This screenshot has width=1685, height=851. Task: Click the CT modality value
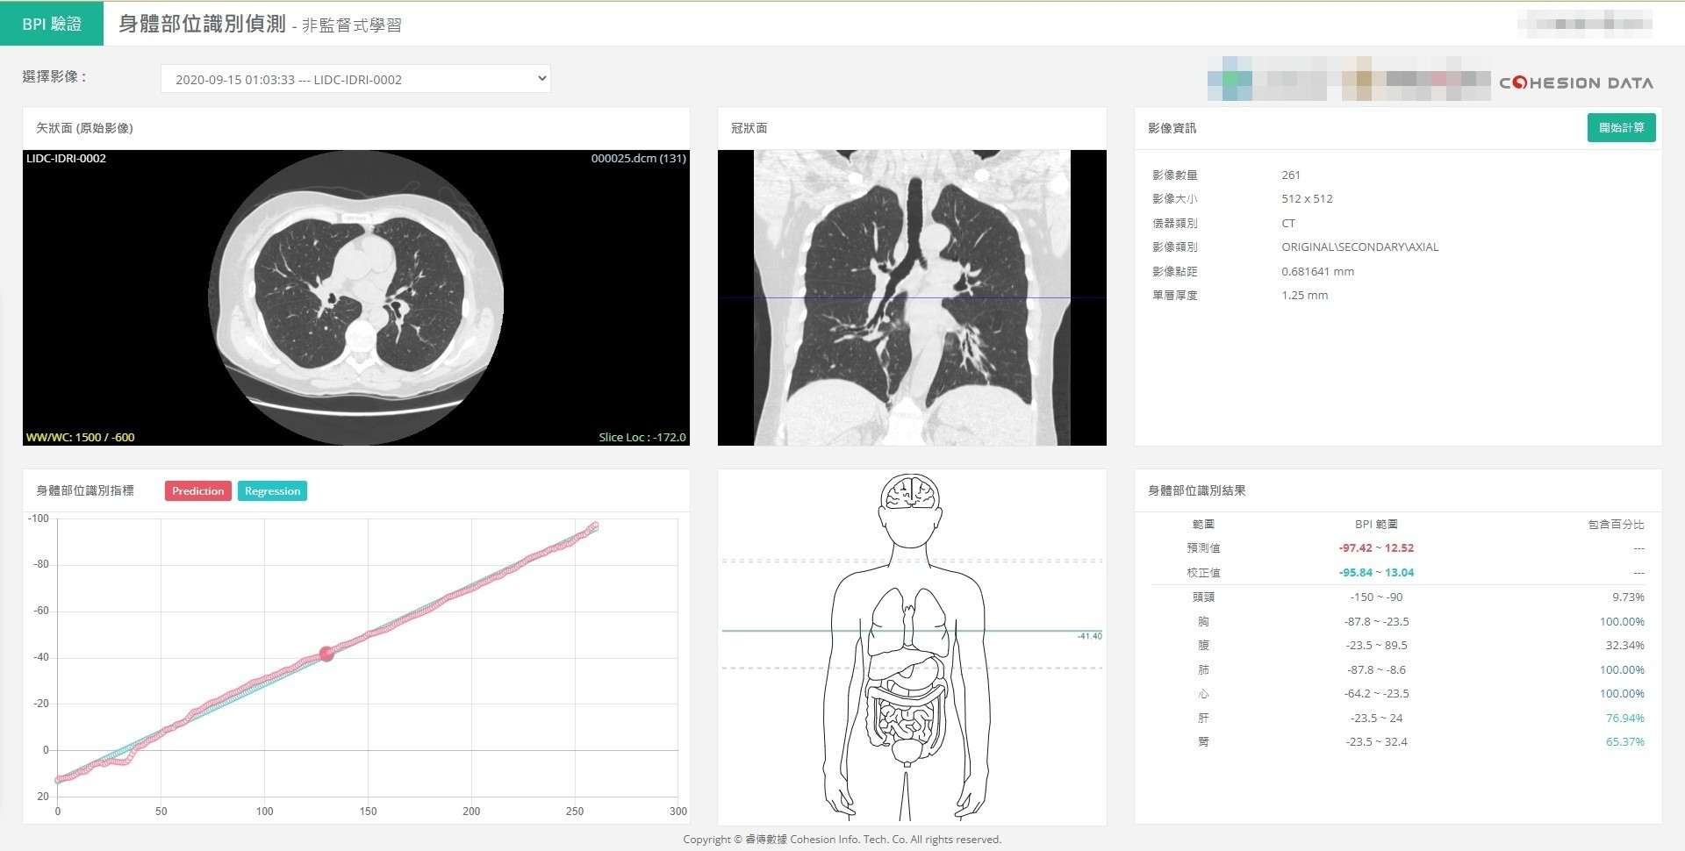(x=1288, y=224)
